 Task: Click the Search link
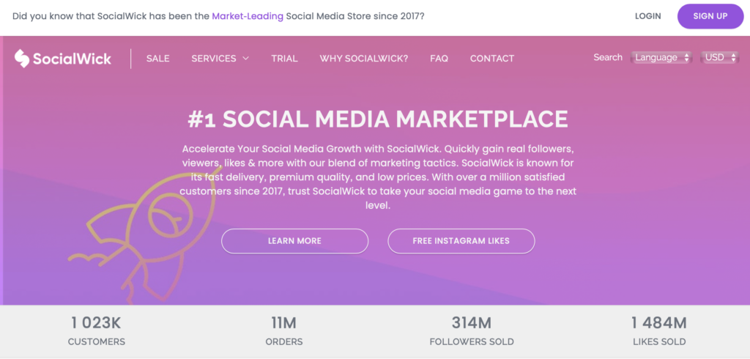click(x=608, y=57)
